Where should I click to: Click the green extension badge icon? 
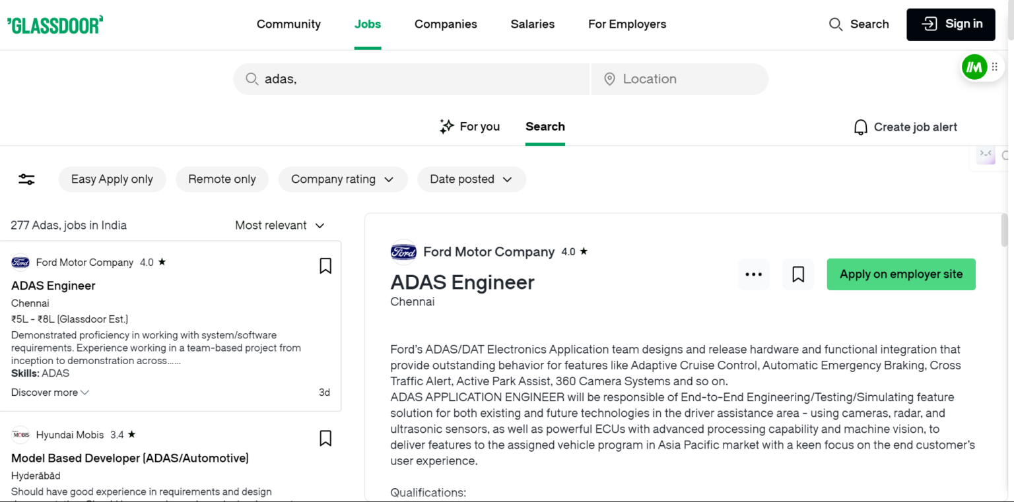pos(974,67)
